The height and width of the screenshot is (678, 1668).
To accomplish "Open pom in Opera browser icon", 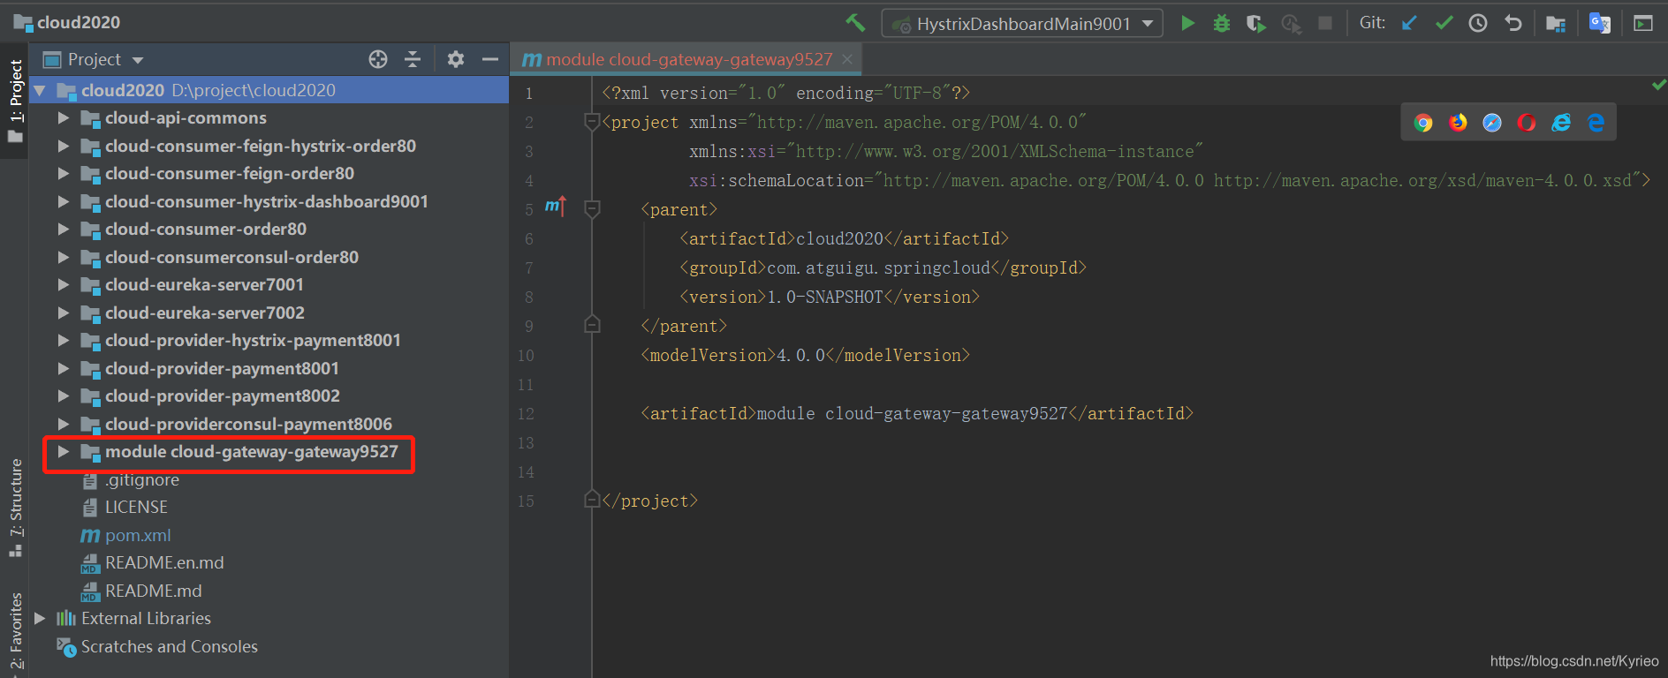I will [x=1527, y=123].
